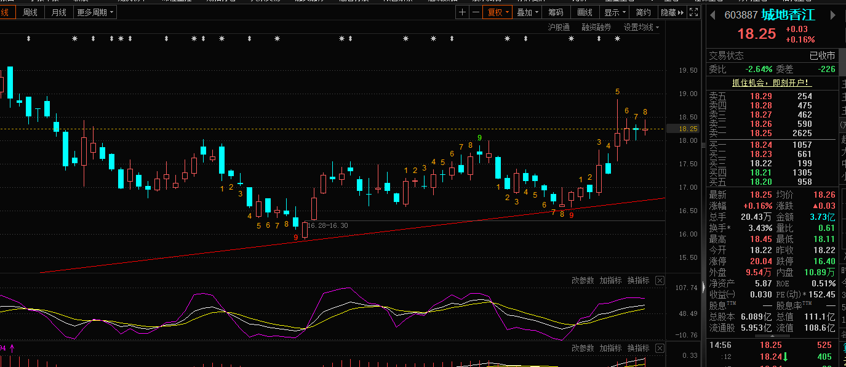Expand the 隐藏 panel toggle

pyautogui.click(x=672, y=12)
